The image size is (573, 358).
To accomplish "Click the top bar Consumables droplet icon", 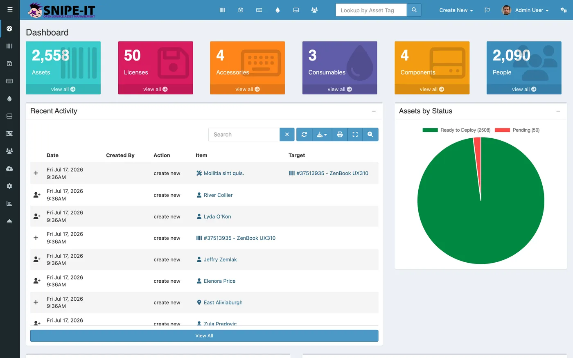I will 277,10.
